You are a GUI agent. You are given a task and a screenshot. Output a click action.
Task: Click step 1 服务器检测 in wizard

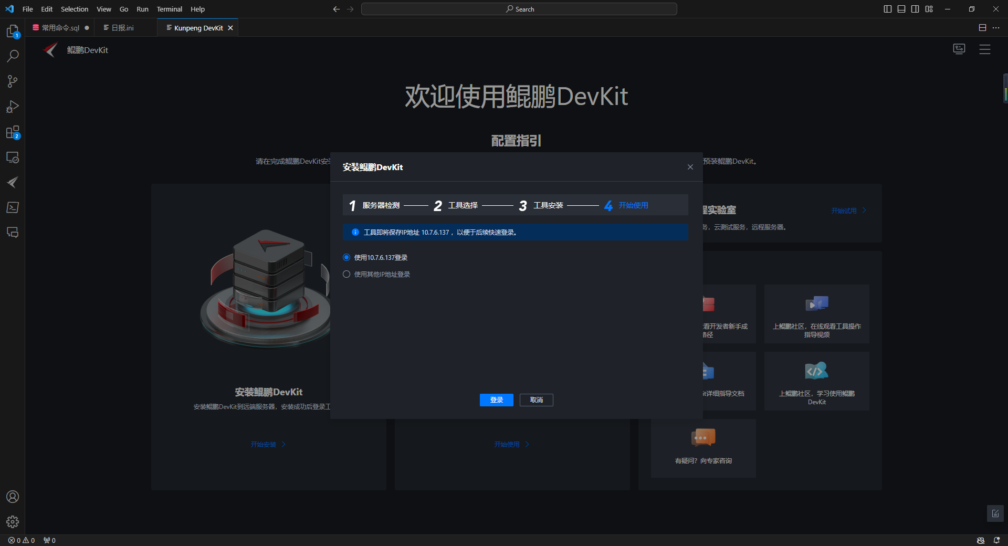pyautogui.click(x=375, y=205)
